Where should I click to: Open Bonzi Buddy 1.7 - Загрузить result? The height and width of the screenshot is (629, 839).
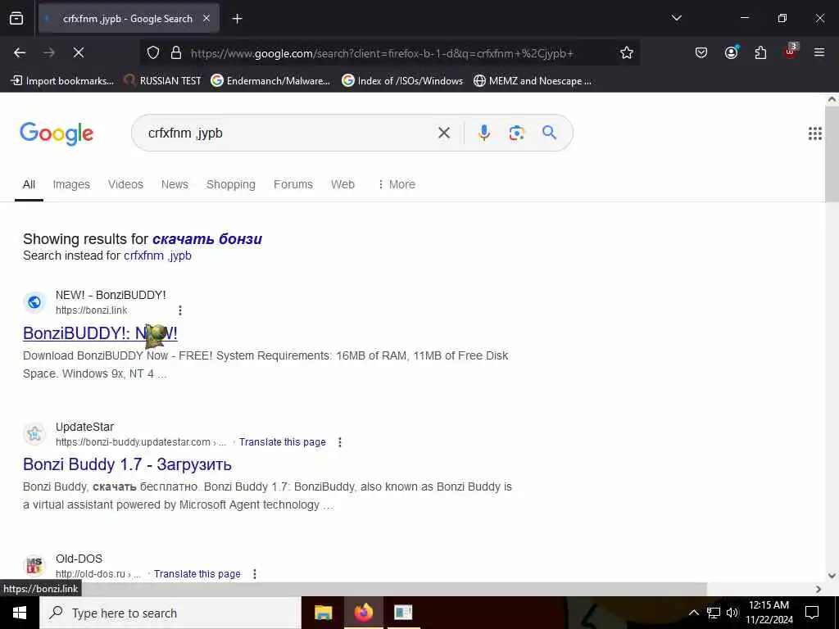click(x=127, y=464)
